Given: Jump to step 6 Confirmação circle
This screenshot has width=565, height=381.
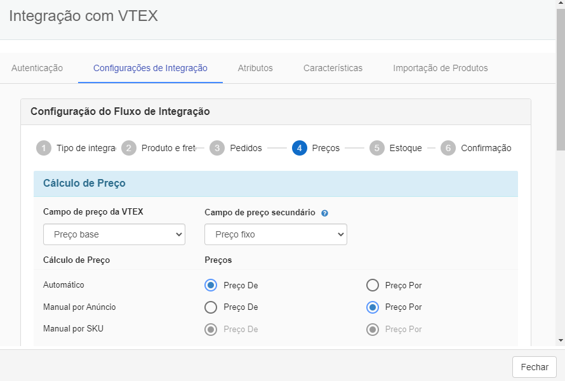Looking at the screenshot, I should pyautogui.click(x=448, y=148).
